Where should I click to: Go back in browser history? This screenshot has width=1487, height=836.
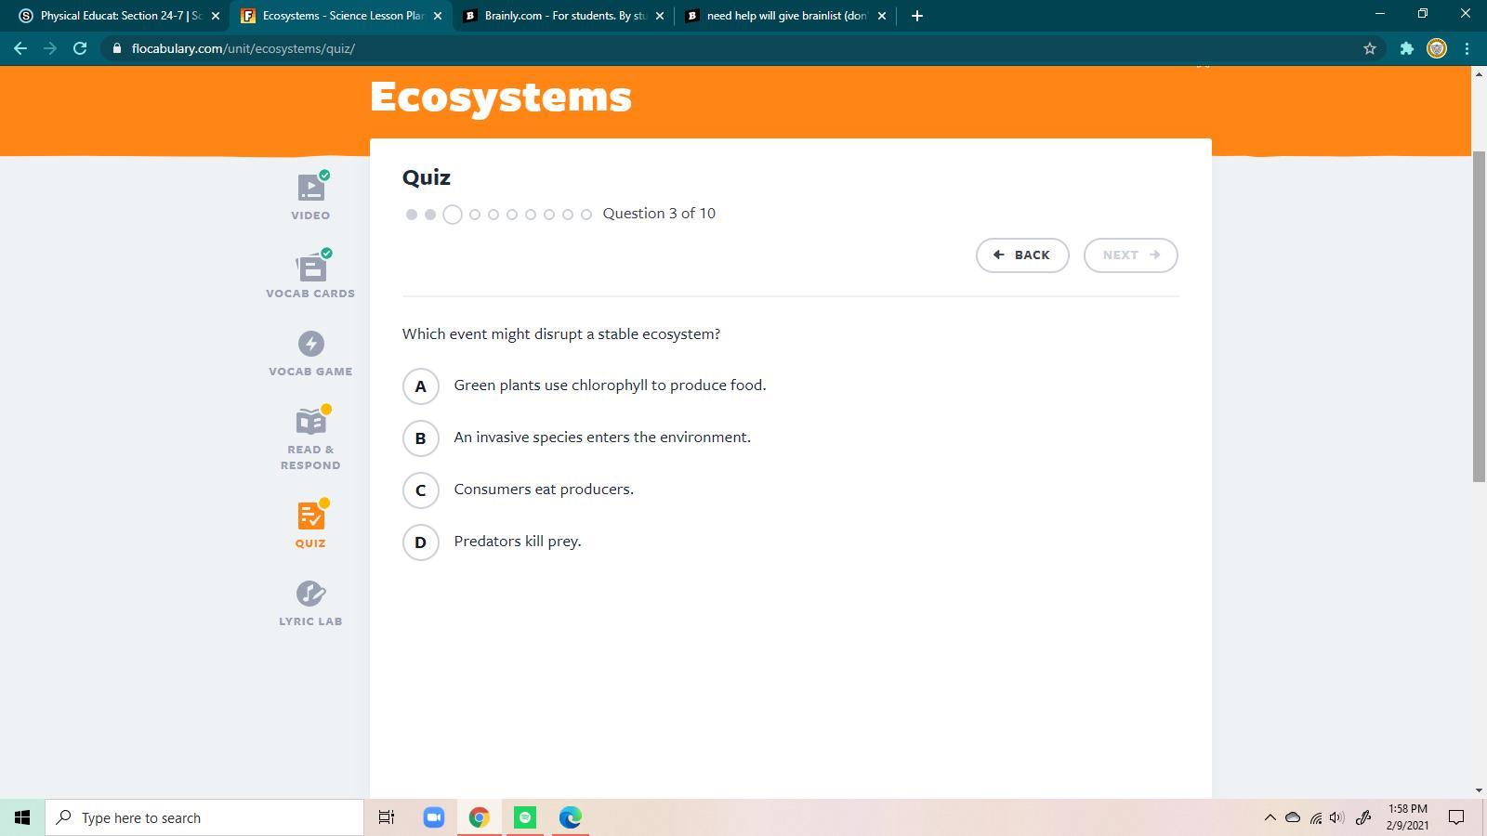20,48
